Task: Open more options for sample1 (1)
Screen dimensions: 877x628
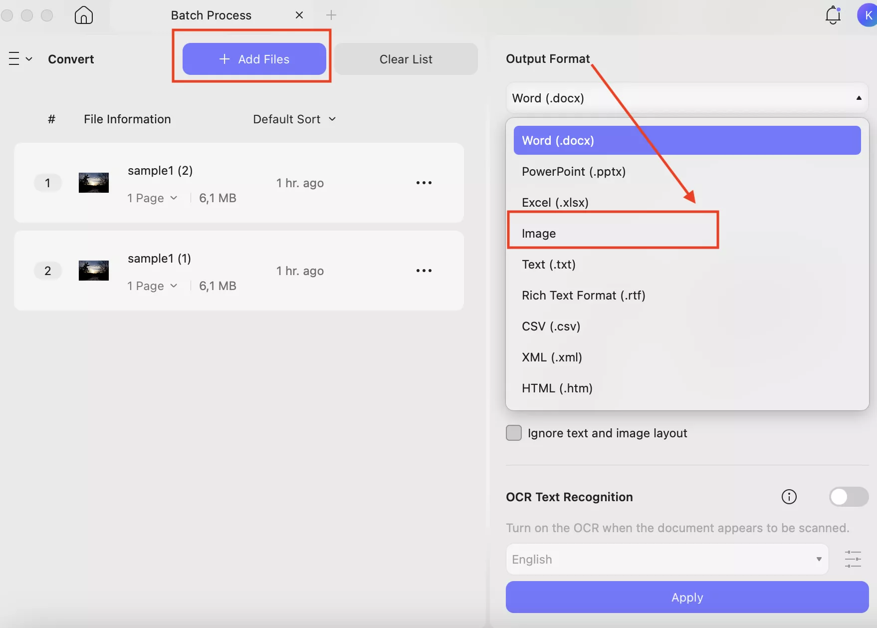Action: pyautogui.click(x=424, y=271)
